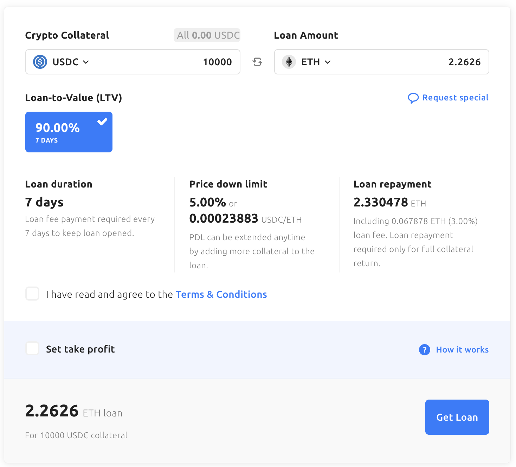
Task: Tick the Terms & Conditions agreement checkbox
Action: click(32, 294)
